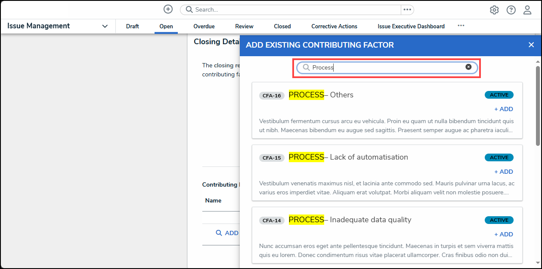The image size is (542, 269).
Task: Add CFA-16 Process Others via its + ADD link
Action: pos(503,109)
